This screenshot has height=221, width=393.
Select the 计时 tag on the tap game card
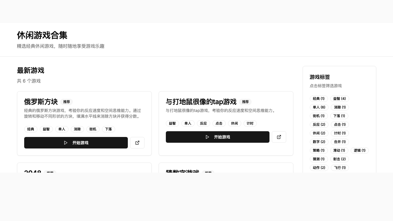pyautogui.click(x=250, y=123)
